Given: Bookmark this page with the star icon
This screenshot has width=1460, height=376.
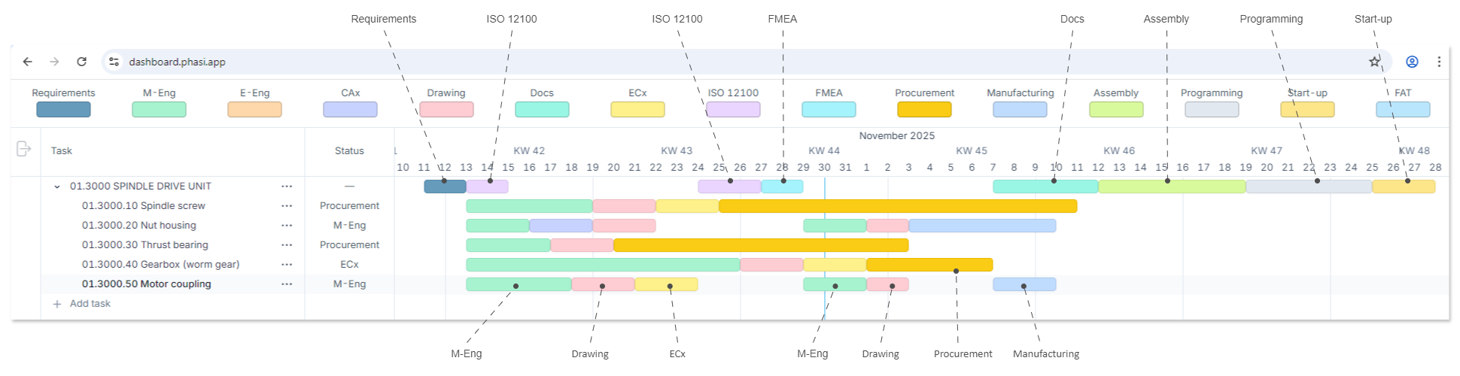Looking at the screenshot, I should coord(1374,62).
